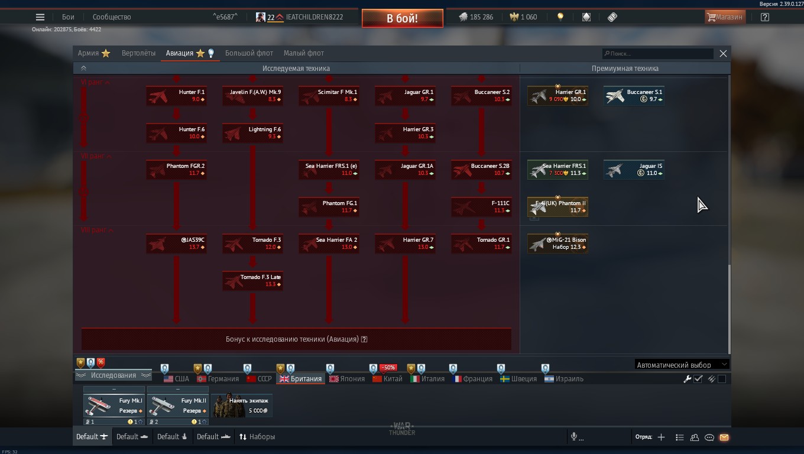Screen dimensions: 804x454
Task: Click the lightbulb hints icon in top bar
Action: click(x=560, y=17)
